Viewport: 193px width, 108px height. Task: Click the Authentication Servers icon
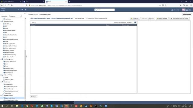(x=4, y=70)
